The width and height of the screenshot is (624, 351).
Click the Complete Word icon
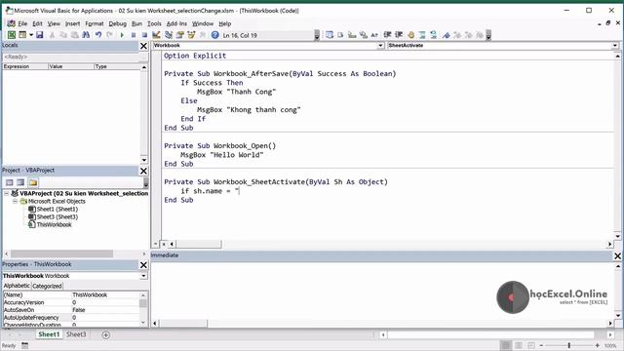click(x=374, y=35)
